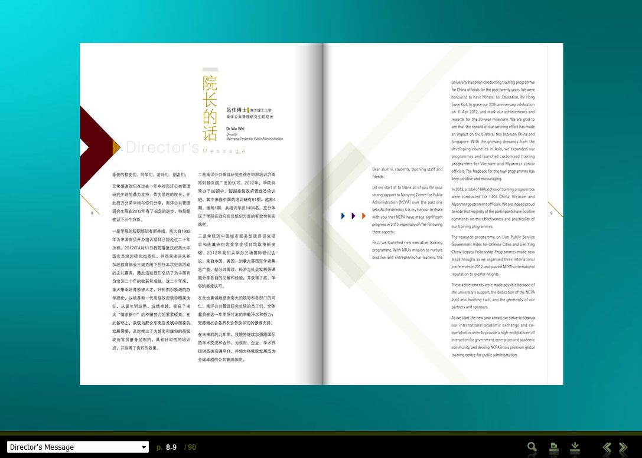Image resolution: width=642 pixels, height=458 pixels.
Task: Click the page number 8-9 field
Action: (171, 447)
